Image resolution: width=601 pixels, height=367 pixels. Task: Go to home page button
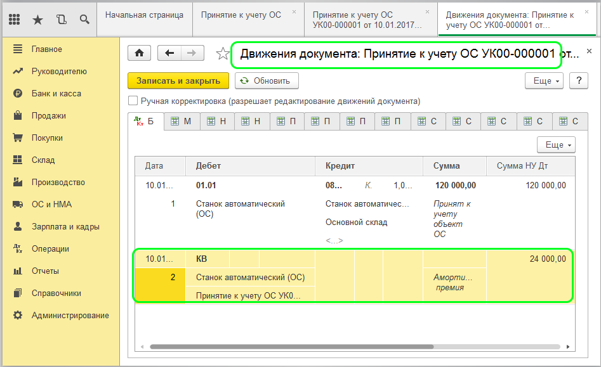click(x=139, y=53)
